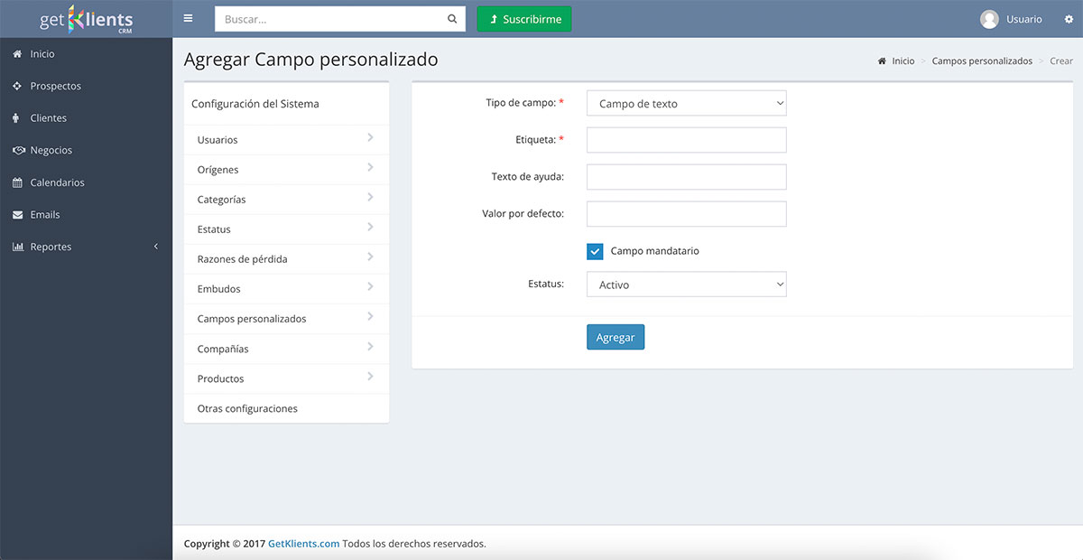The image size is (1083, 560).
Task: Click the Etiqueta text field
Action: click(x=686, y=140)
